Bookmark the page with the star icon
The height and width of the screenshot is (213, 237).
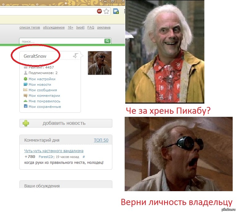point(106,11)
